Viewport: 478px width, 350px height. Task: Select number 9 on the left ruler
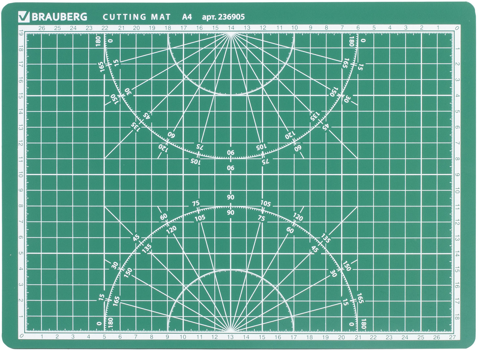pyautogui.click(x=21, y=190)
